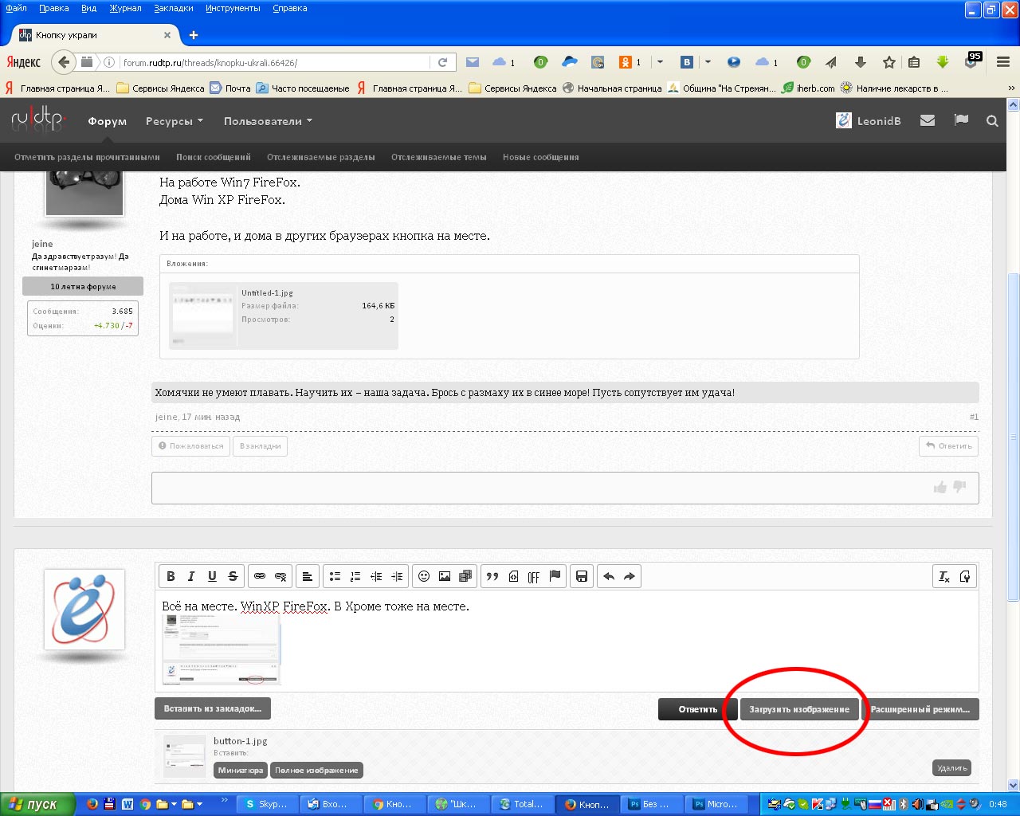Remove link using the unlink icon
1020x816 pixels.
(x=280, y=576)
